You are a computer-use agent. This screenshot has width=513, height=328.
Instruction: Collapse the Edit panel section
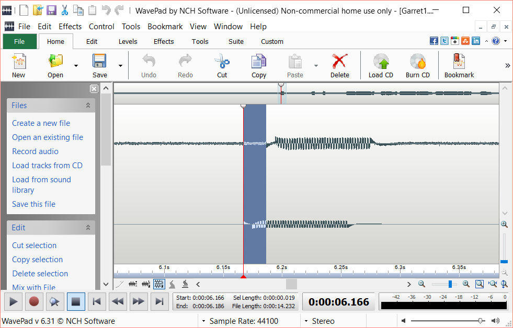(x=88, y=227)
